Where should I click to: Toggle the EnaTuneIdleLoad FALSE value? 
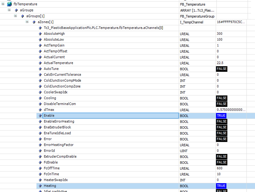point(221,133)
